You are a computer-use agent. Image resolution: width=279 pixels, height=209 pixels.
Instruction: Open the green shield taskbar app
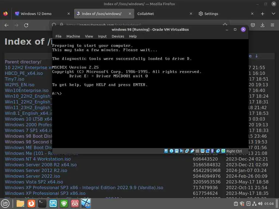point(64,204)
